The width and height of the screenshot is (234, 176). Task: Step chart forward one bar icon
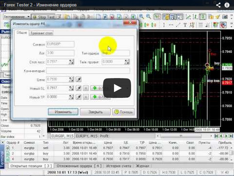pyautogui.click(x=226, y=136)
